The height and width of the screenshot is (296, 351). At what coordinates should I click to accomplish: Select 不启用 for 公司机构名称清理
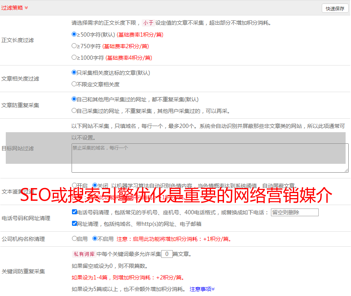pyautogui.click(x=95, y=239)
